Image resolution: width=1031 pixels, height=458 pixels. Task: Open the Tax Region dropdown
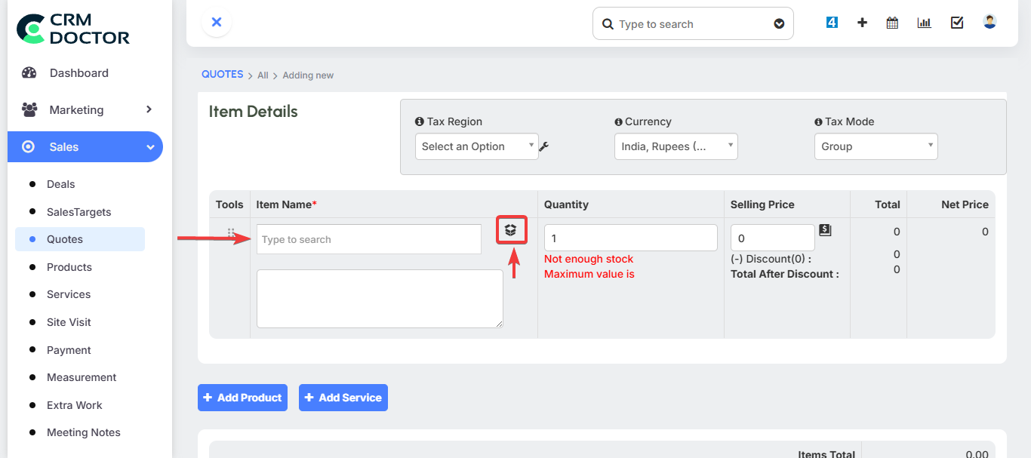(x=476, y=146)
